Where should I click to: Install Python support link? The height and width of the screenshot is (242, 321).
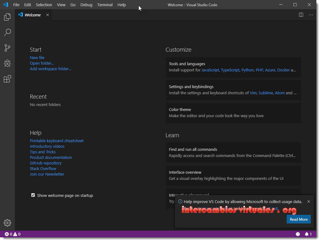pos(247,70)
